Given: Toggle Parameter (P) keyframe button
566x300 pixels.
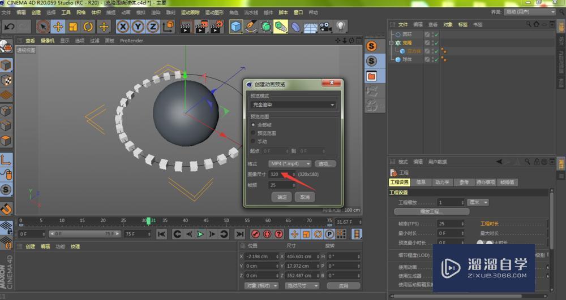Looking at the screenshot, I should 329,234.
